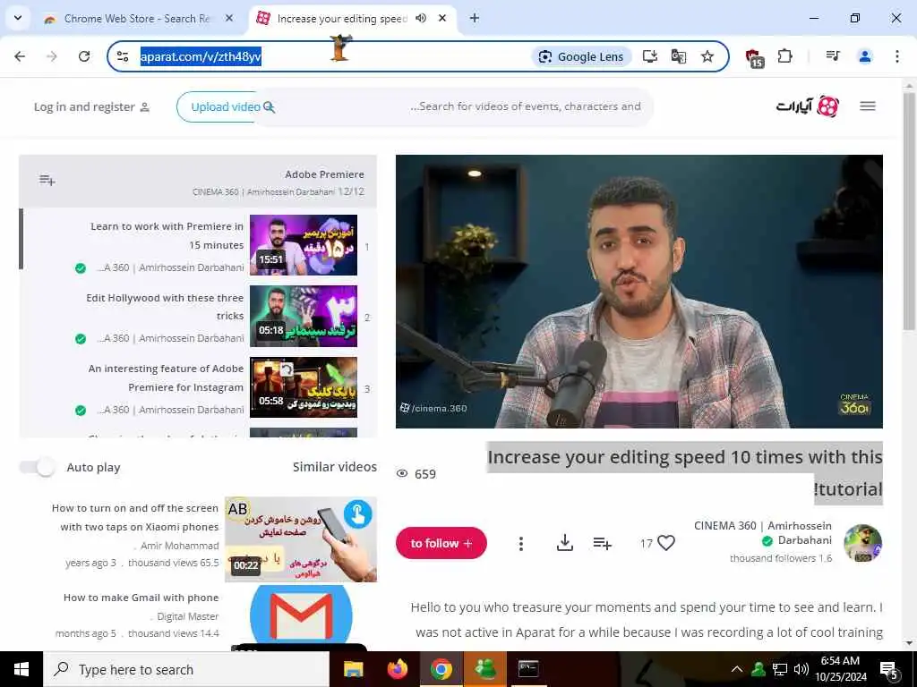Click the add to playlist icon beside download
The height and width of the screenshot is (687, 917).
pos(603,544)
